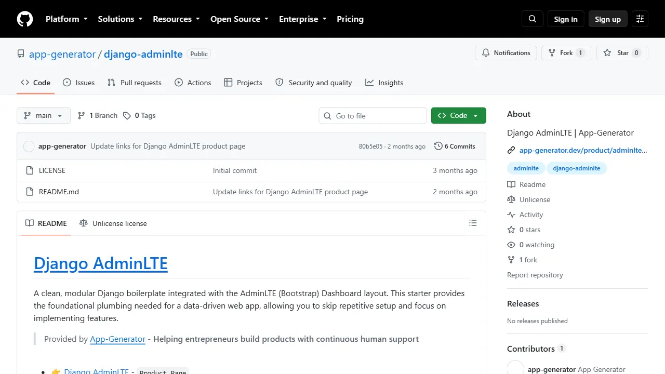This screenshot has width=665, height=374.
Task: Expand the Solutions menu
Action: 120,19
